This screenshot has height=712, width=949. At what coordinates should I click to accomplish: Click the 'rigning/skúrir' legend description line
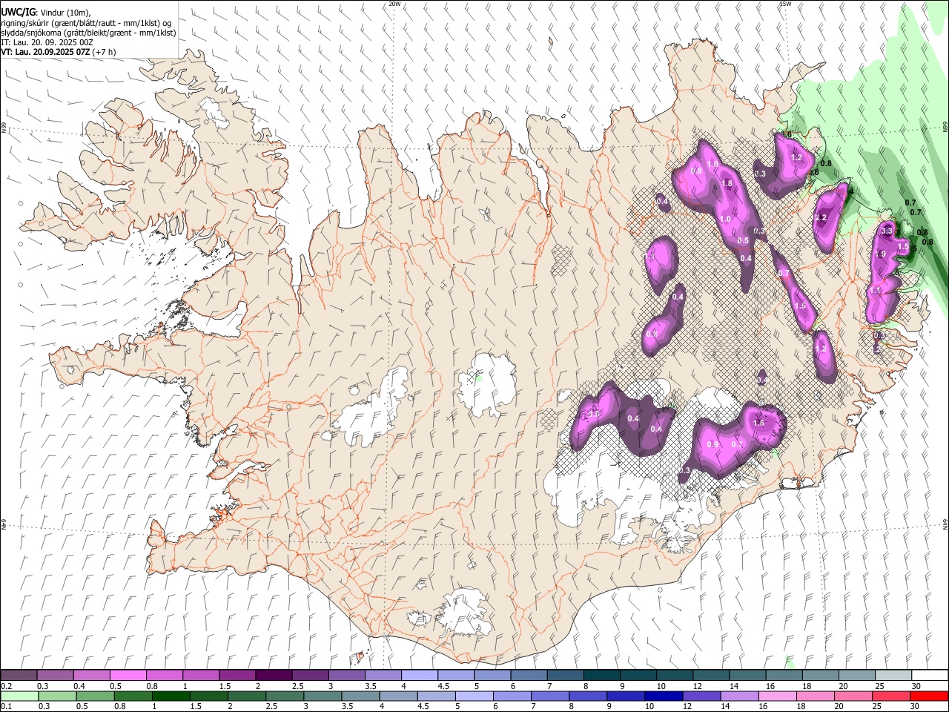[85, 23]
